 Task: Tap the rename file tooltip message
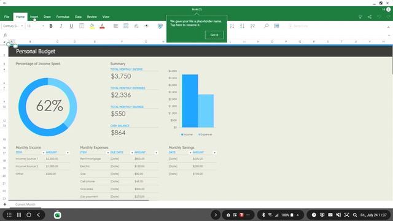pyautogui.click(x=196, y=23)
